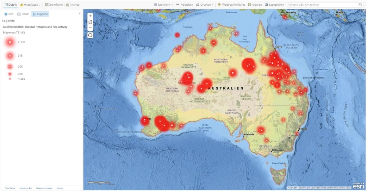Click the '< 265' legend symbol

(x=10, y=79)
